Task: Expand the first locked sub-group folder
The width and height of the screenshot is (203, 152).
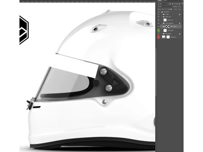Action: click(x=162, y=14)
